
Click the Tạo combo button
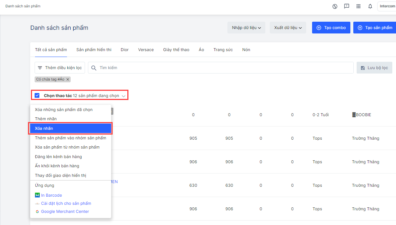tap(331, 28)
